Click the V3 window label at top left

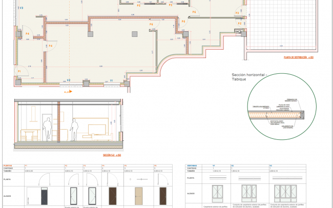tap(20, 9)
